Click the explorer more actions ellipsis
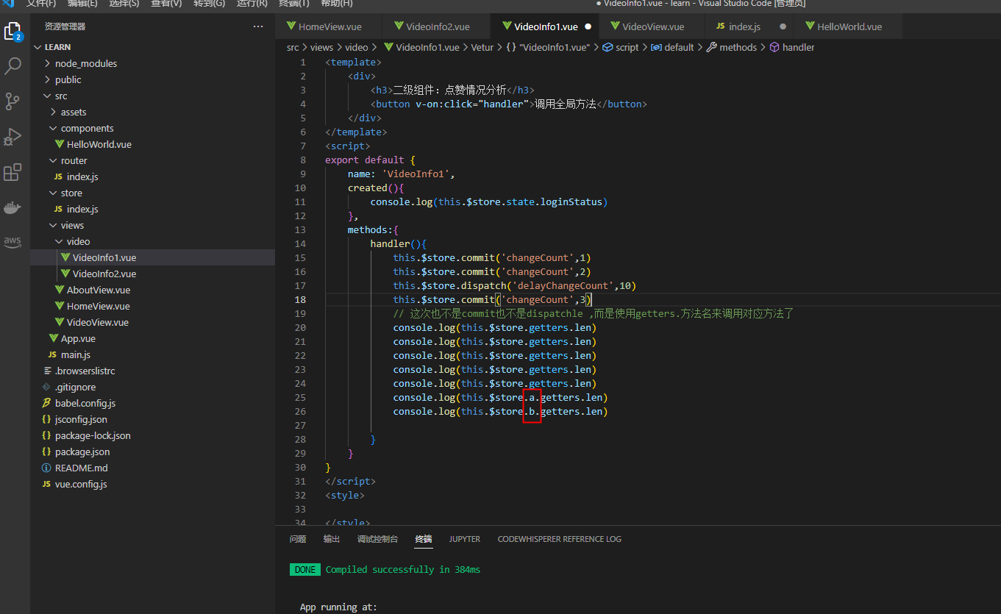The image size is (1001, 614). point(258,26)
